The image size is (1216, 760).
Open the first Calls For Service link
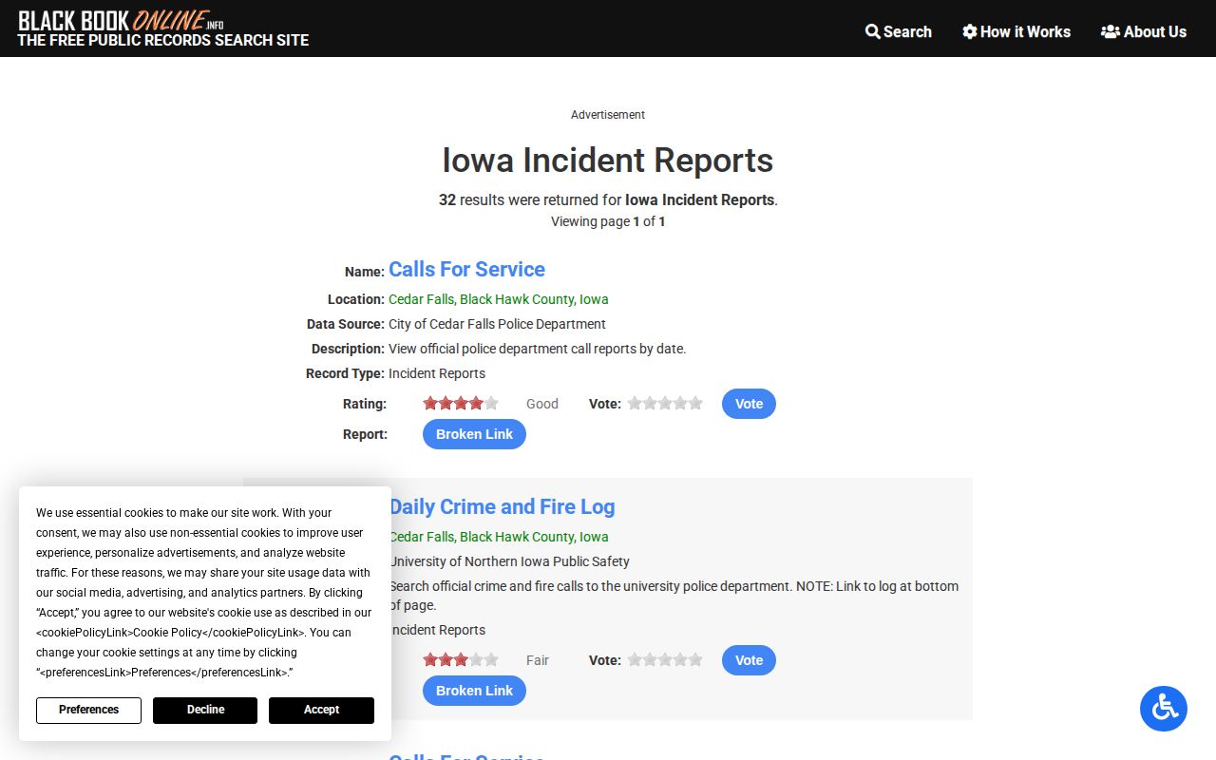tap(466, 269)
